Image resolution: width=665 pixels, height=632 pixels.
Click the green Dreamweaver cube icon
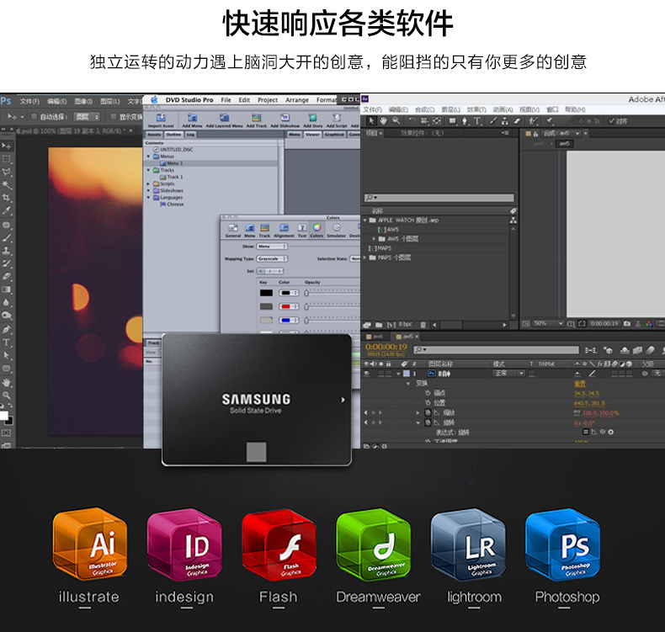pyautogui.click(x=373, y=544)
